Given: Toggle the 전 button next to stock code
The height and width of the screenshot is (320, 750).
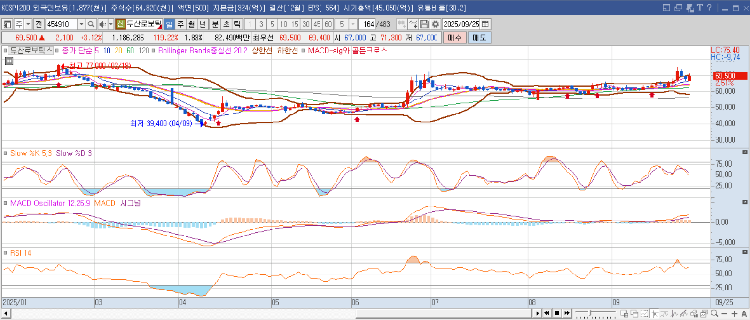Looking at the screenshot, I should pos(39,24).
